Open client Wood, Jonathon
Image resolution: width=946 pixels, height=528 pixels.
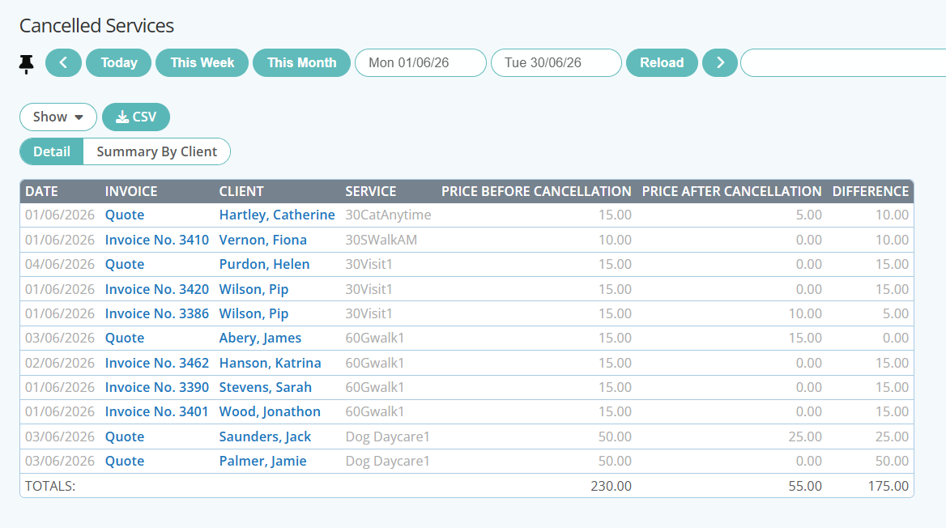click(270, 411)
